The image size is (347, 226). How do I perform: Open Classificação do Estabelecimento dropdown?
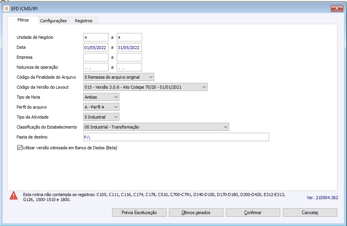click(x=156, y=127)
